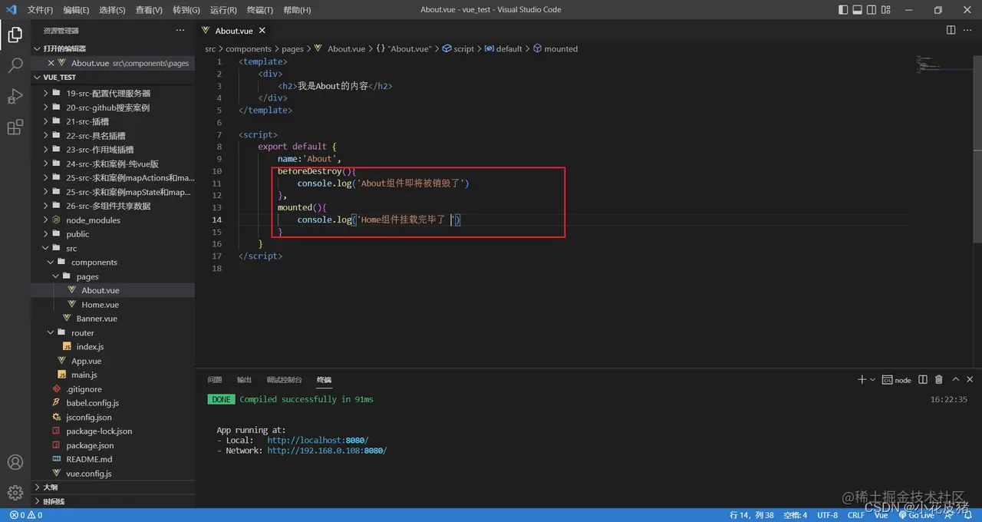982x522 pixels.
Task: Open the customize layout icon
Action: point(888,10)
